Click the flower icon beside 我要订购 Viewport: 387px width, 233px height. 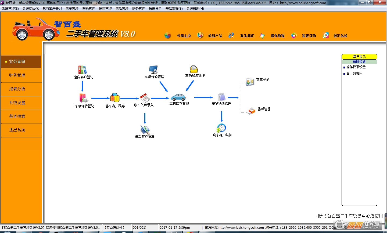(294, 35)
